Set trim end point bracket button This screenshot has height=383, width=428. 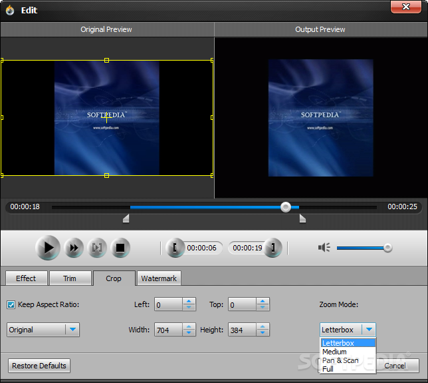click(x=273, y=248)
